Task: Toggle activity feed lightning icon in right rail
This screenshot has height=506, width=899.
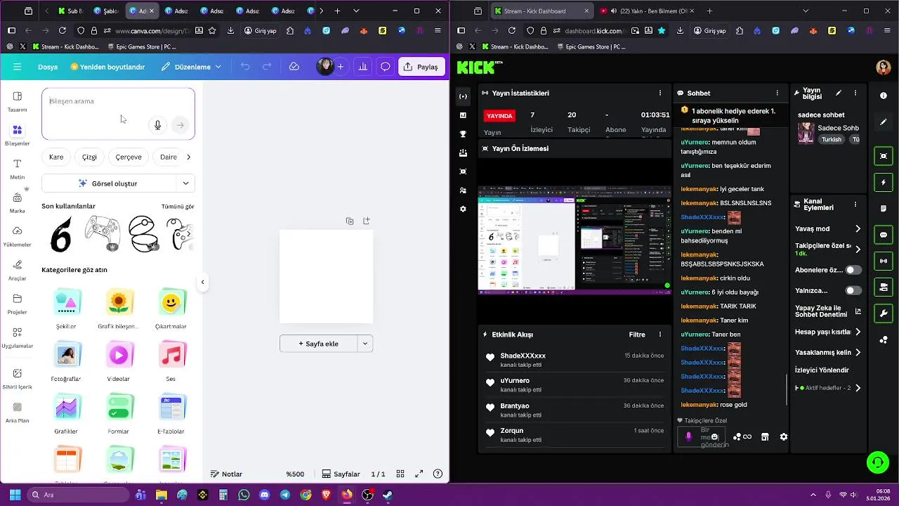Action: tap(884, 183)
